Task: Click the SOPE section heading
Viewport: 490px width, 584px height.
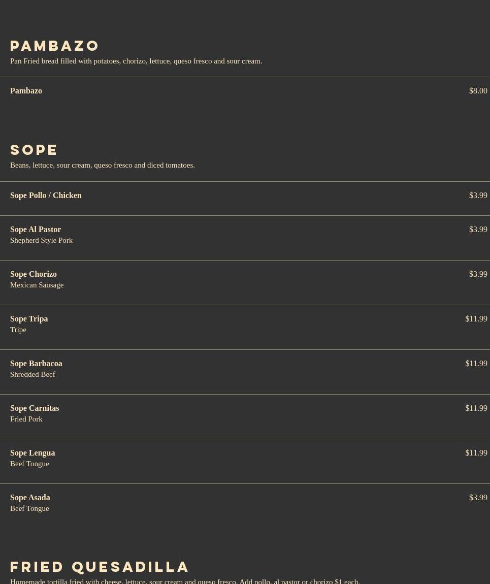Action: [34, 150]
